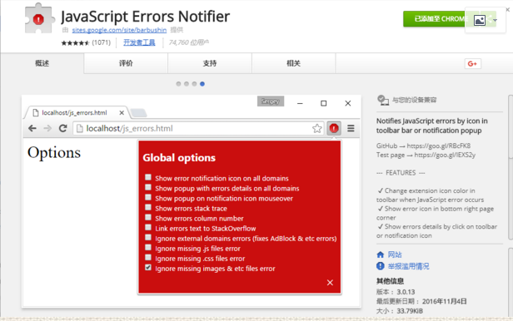Select the localhost/js_errors.html browser tab
The height and width of the screenshot is (321, 513).
(x=76, y=112)
